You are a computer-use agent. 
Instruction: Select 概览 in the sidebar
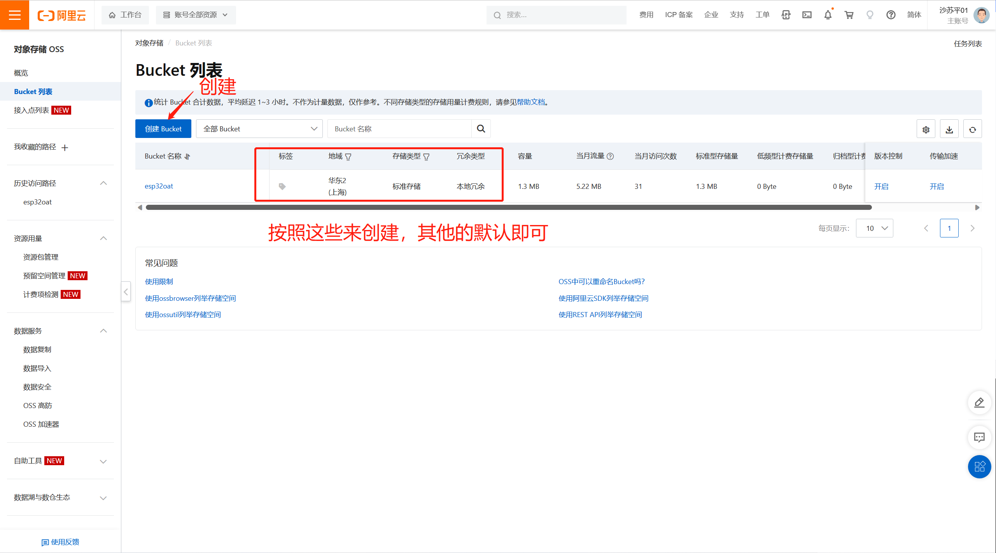tap(21, 73)
